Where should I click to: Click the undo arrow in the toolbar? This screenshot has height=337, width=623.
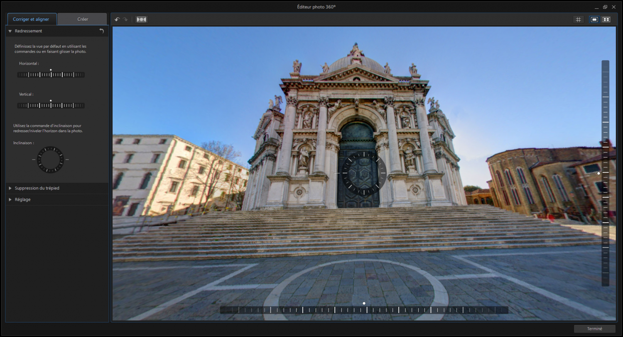point(117,19)
